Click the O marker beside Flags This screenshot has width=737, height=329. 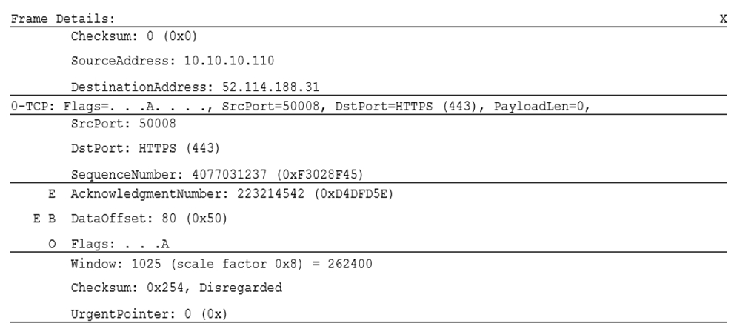[x=52, y=244]
